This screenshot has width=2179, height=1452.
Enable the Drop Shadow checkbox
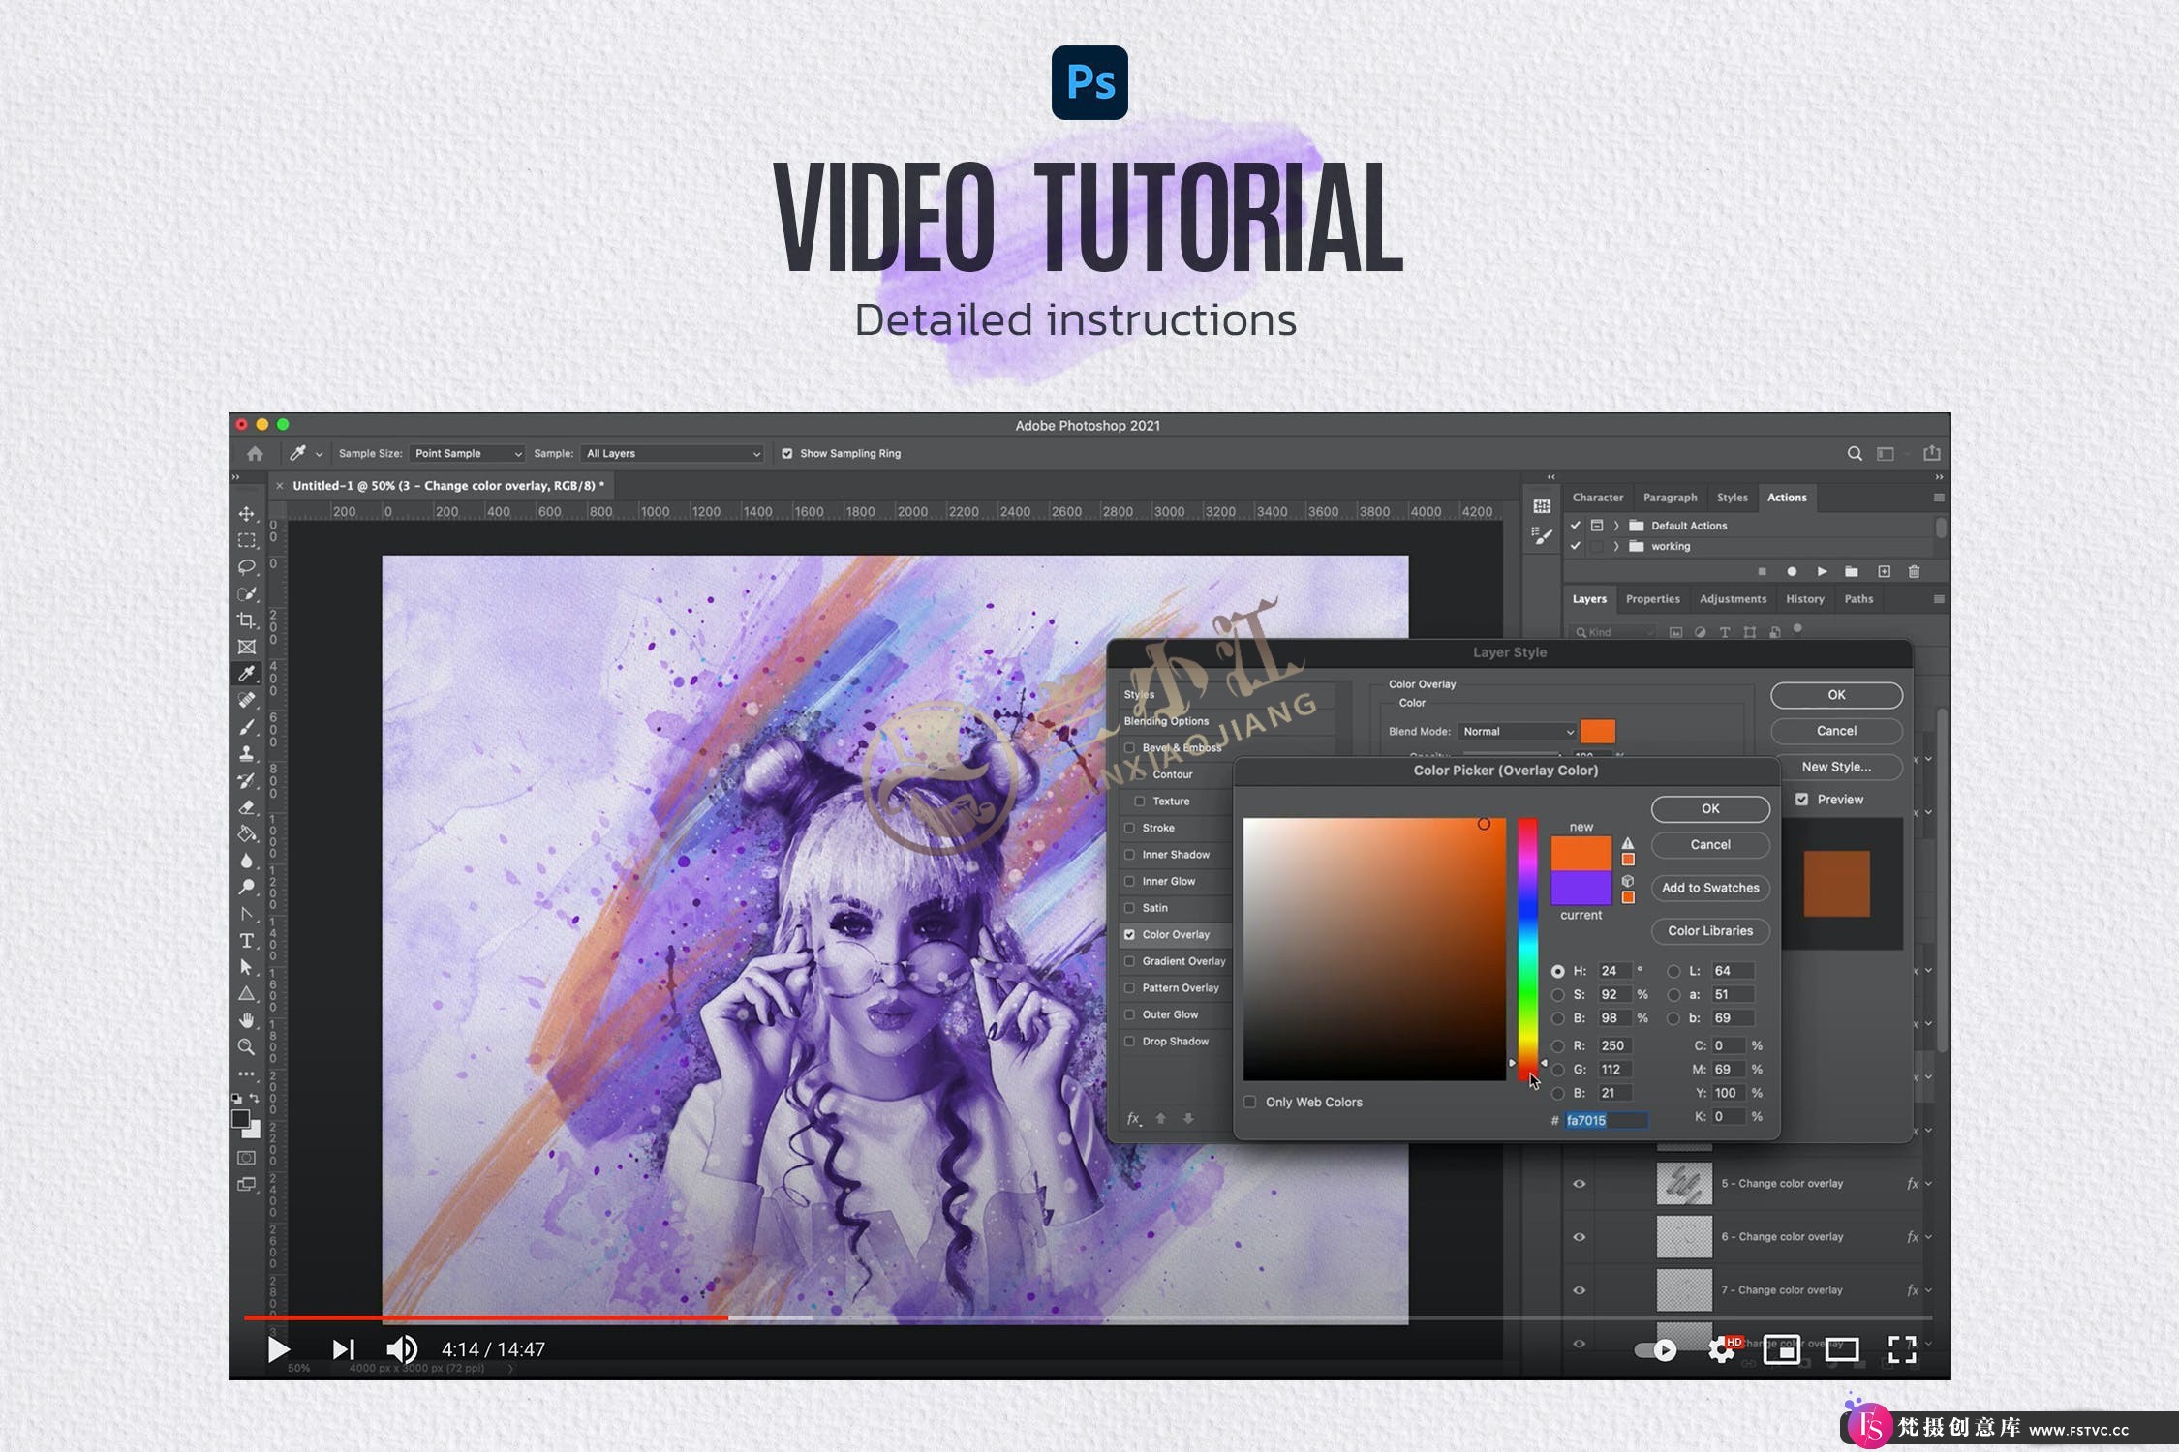(1129, 1042)
